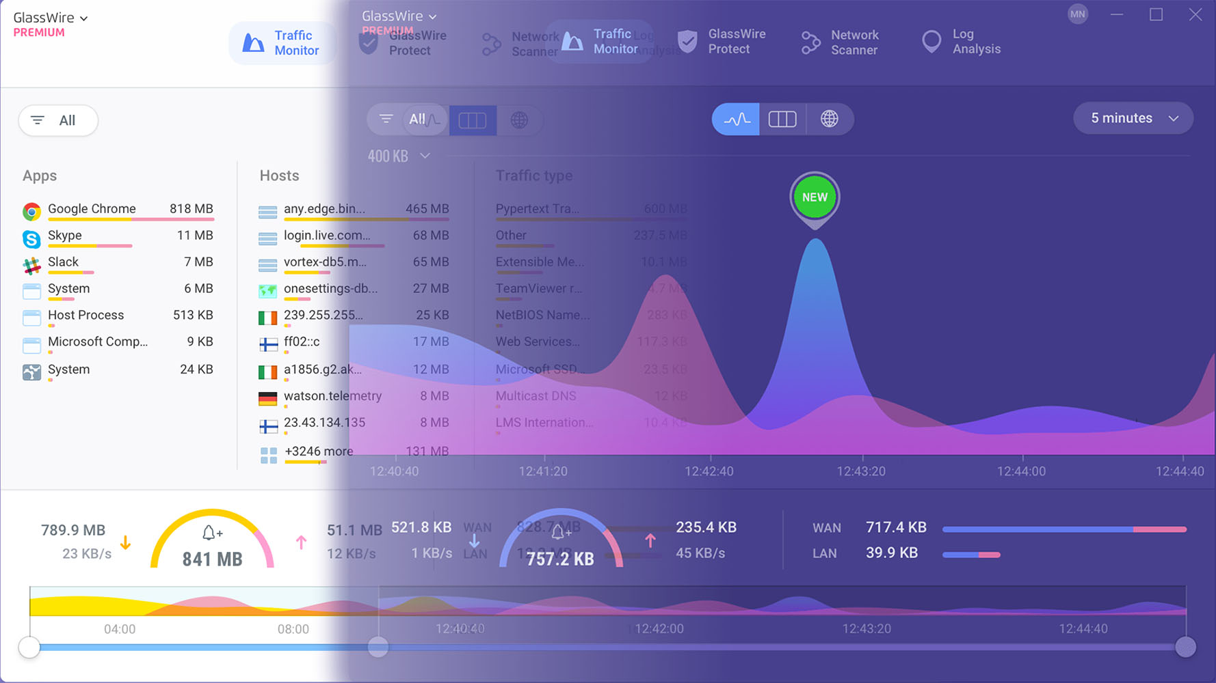Image resolution: width=1216 pixels, height=683 pixels.
Task: Click the flag icon for 23.43.134.135
Action: (x=268, y=426)
